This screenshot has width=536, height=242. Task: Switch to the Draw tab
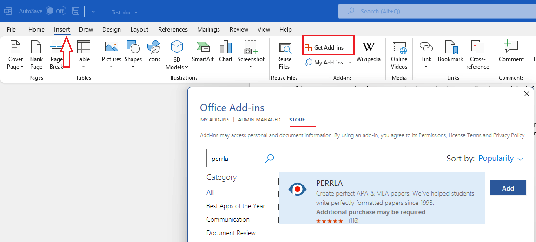[x=86, y=29]
